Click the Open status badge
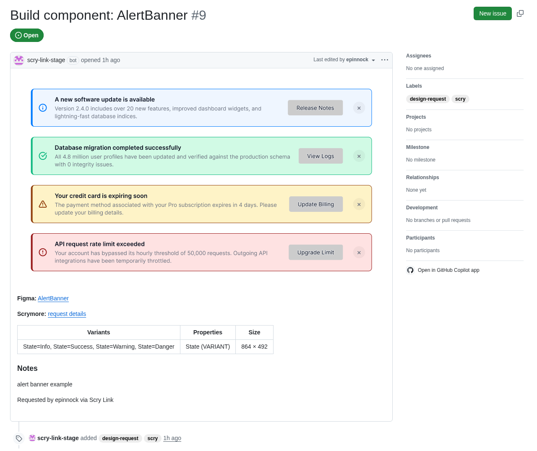The image size is (537, 451). click(x=27, y=35)
